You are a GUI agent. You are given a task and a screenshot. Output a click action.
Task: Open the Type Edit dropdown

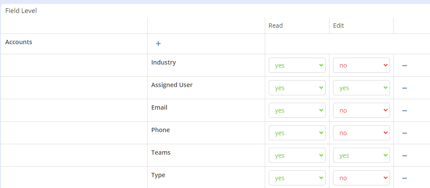(361, 178)
